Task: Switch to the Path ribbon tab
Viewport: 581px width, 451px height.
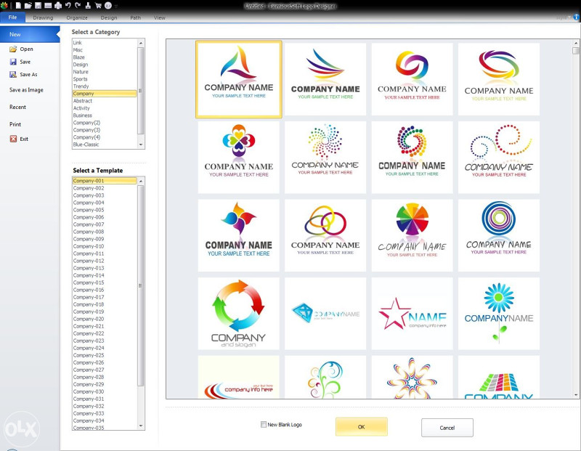Action: coord(135,17)
